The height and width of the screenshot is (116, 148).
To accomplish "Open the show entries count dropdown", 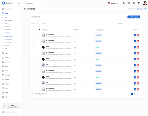I will [x=38, y=23].
